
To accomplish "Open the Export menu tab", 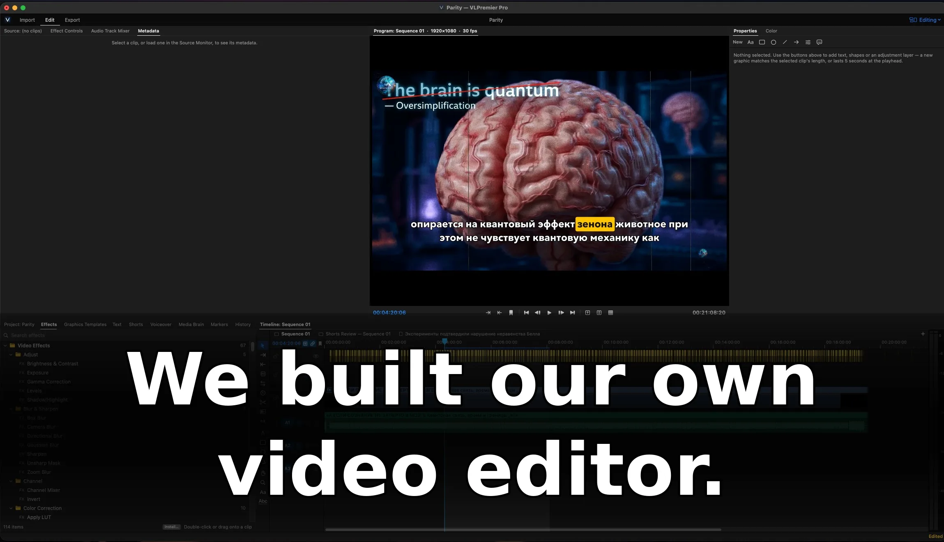I will click(72, 20).
